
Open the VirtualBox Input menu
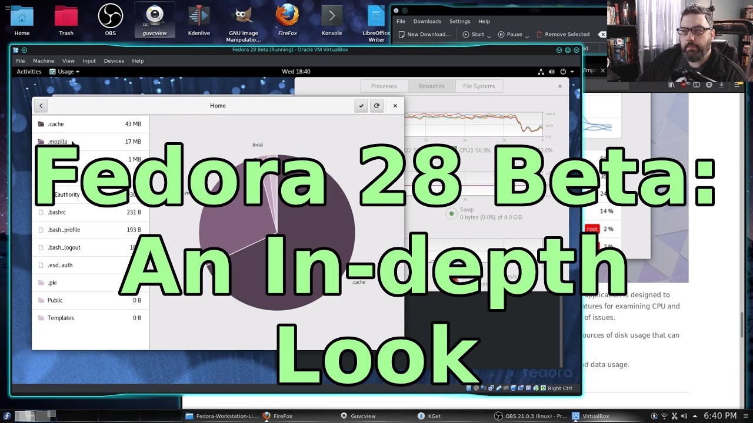(x=89, y=61)
